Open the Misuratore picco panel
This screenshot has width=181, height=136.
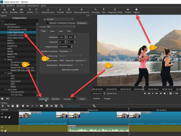point(48,11)
